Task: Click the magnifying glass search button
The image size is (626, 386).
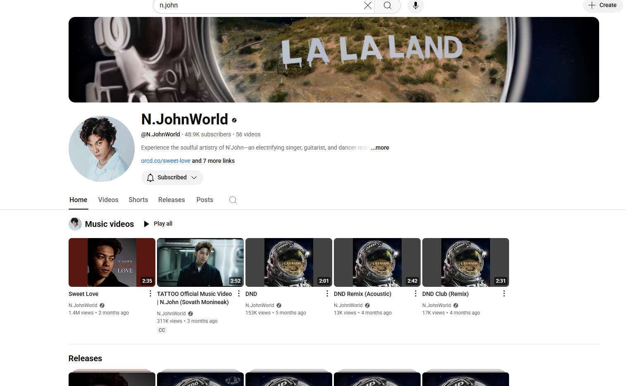Action: (x=388, y=5)
